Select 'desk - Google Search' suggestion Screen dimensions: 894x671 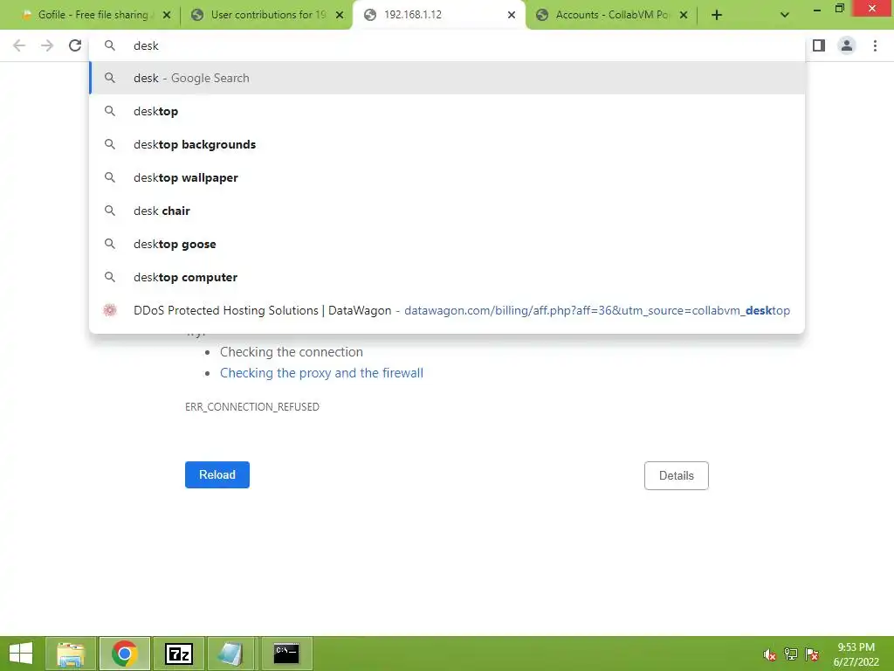click(447, 78)
